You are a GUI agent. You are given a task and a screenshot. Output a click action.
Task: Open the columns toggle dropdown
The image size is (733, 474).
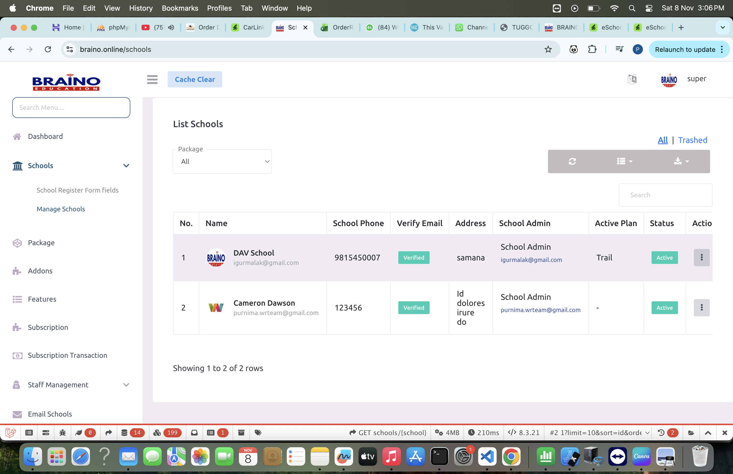pos(624,161)
